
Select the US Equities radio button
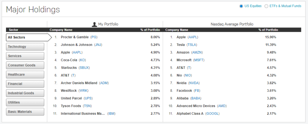coord(241,6)
